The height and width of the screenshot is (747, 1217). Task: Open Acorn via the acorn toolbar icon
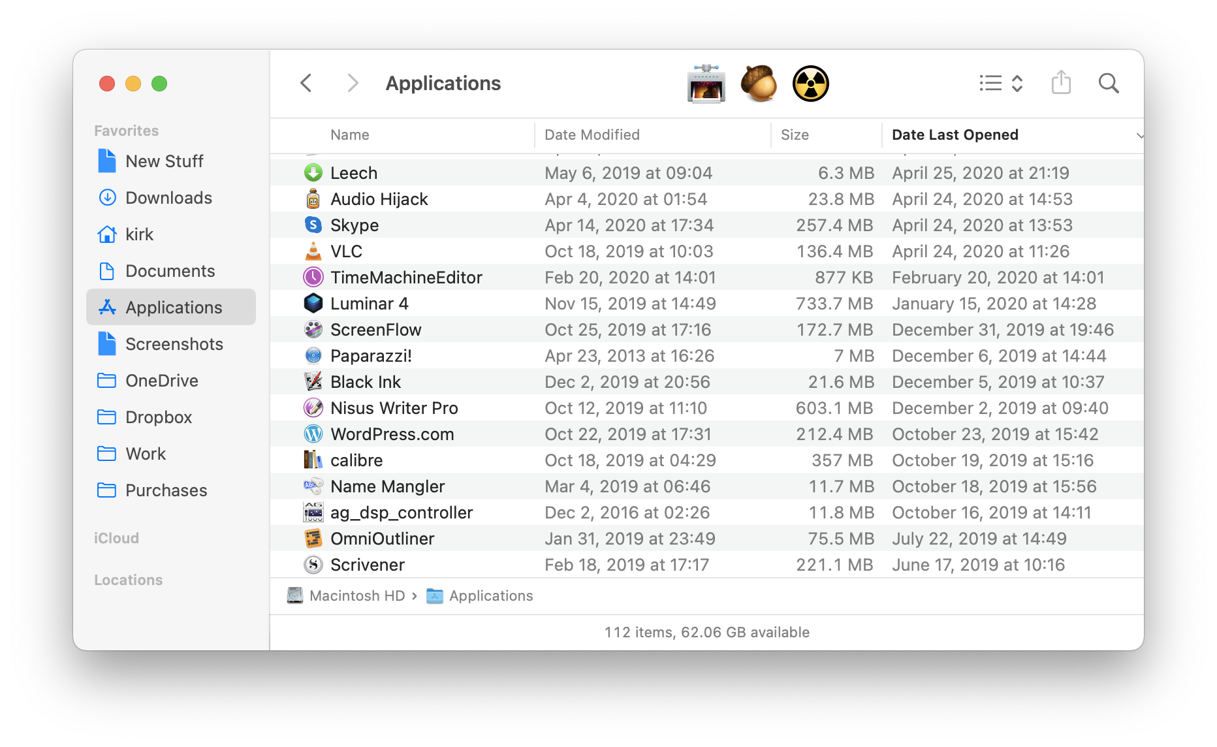[x=759, y=83]
